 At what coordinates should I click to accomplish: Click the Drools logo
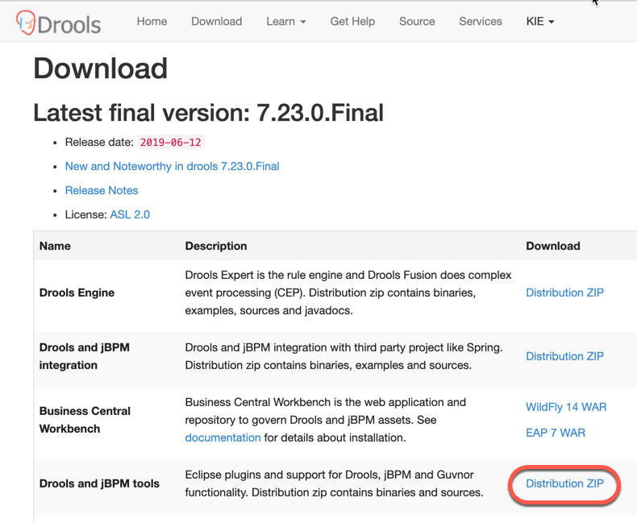click(x=59, y=23)
